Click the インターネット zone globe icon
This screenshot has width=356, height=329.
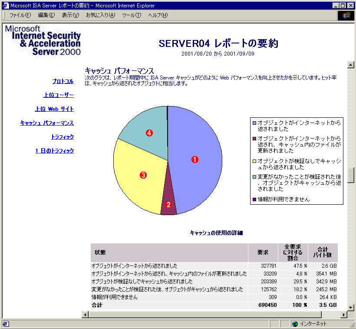(295, 323)
